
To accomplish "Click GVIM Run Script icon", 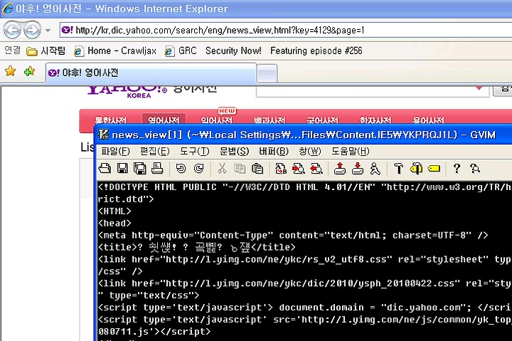I will [x=375, y=169].
